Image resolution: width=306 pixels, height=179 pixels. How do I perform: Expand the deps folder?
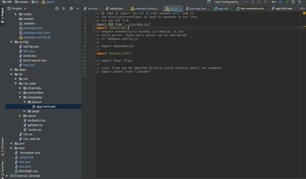pos(11,70)
